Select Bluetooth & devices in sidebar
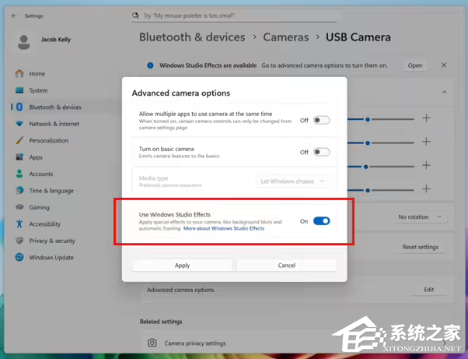Screen dimensions: 468x359 (55, 107)
